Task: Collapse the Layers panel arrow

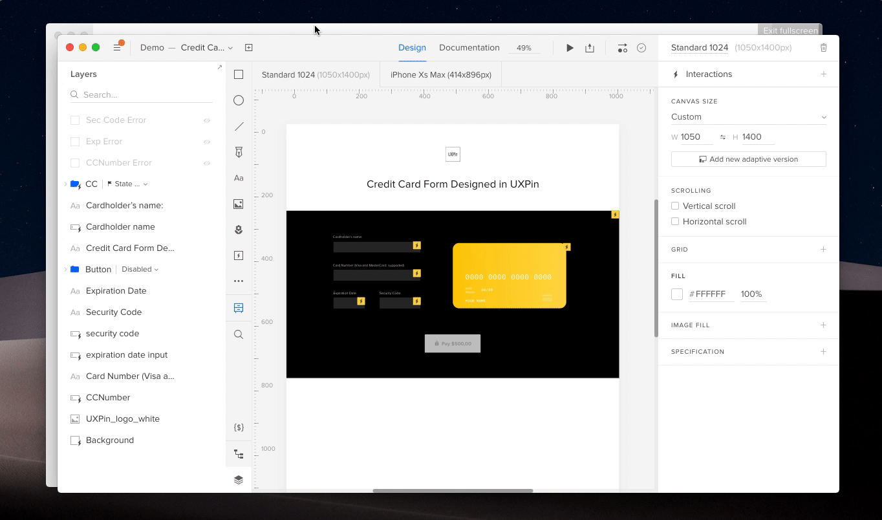Action: [x=219, y=67]
